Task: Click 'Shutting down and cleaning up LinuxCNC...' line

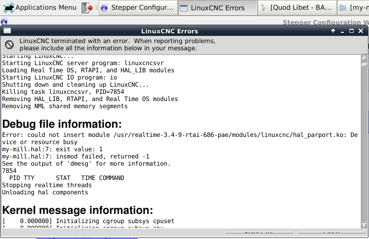Action: [x=75, y=85]
